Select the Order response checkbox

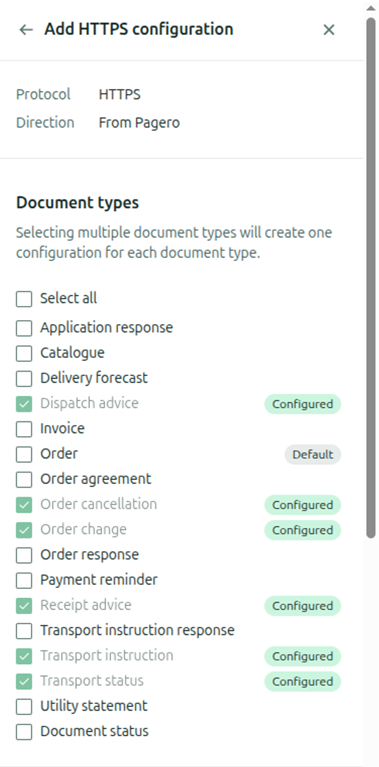pyautogui.click(x=24, y=555)
